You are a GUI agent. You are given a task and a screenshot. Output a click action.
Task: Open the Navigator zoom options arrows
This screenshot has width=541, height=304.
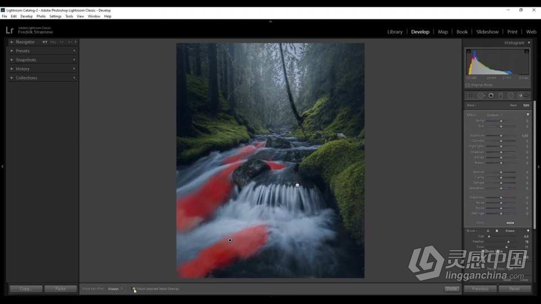click(x=76, y=42)
